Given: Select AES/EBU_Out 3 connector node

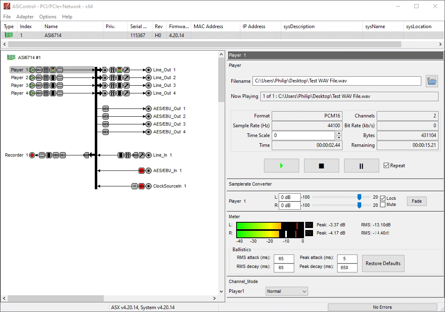Looking at the screenshot, I should [148, 124].
